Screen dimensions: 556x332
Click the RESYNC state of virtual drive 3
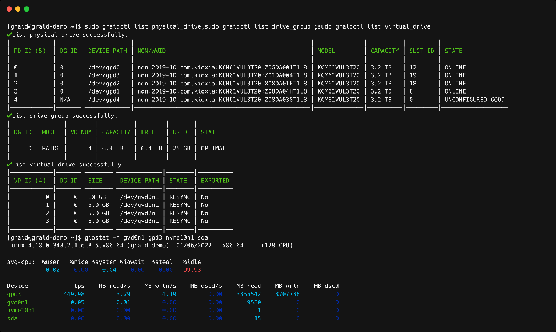point(179,221)
